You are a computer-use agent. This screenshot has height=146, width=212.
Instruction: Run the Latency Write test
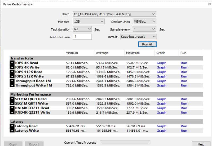[184, 131]
